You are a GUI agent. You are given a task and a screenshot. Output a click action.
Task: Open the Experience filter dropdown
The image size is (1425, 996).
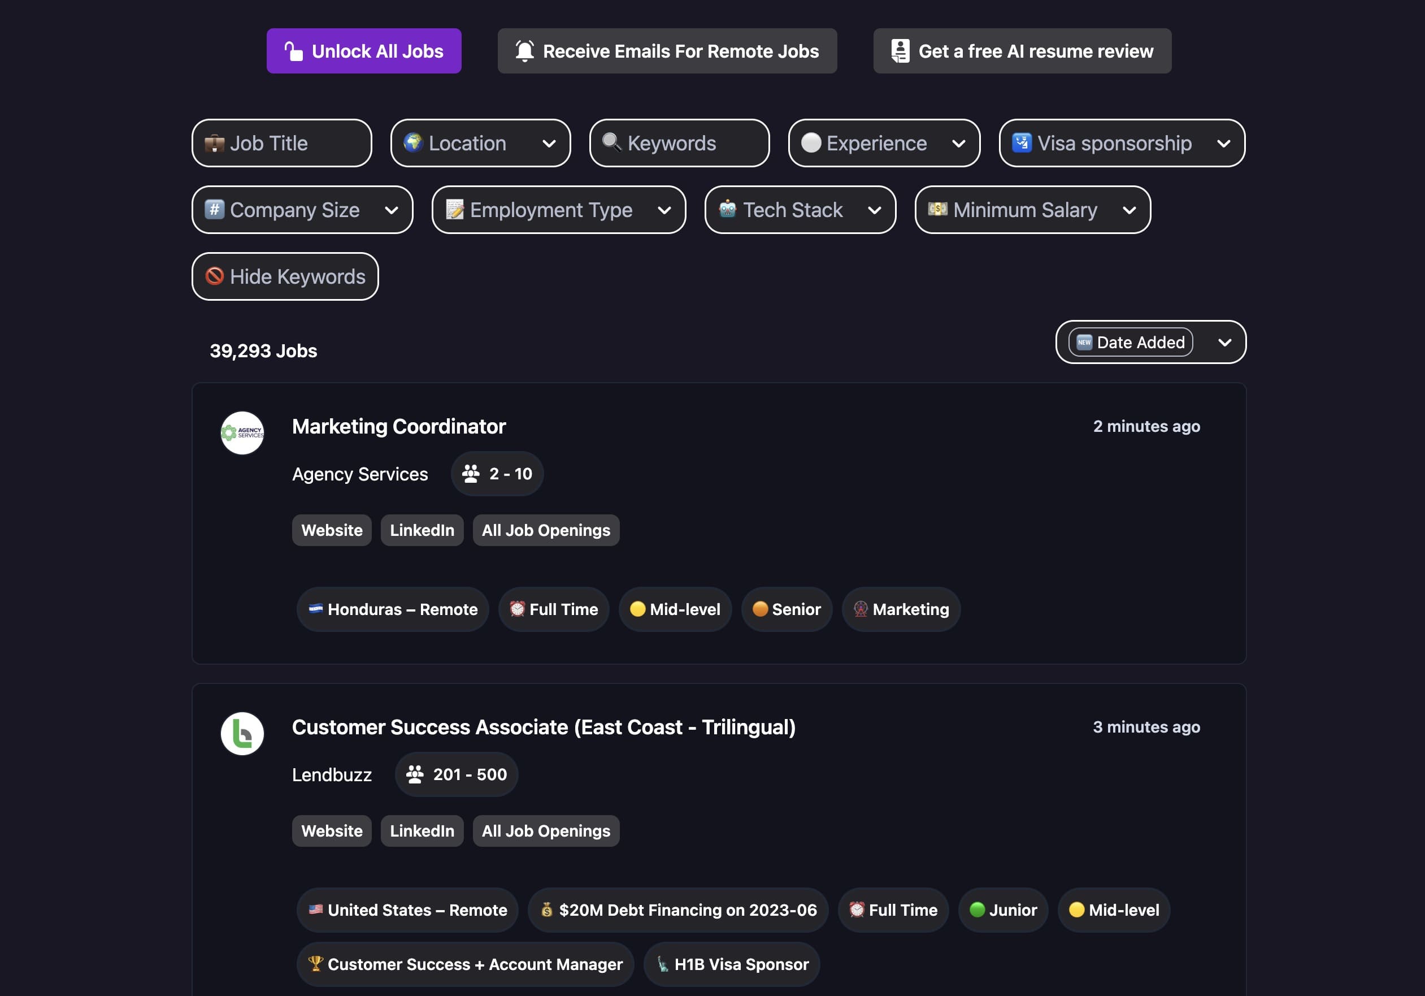click(x=884, y=143)
